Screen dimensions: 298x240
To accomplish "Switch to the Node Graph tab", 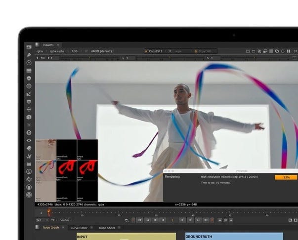I will coord(51,228).
